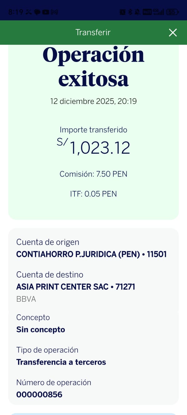Image resolution: width=187 pixels, height=415 pixels.
Task: Tap the Sin concepto value
Action: [41, 330]
